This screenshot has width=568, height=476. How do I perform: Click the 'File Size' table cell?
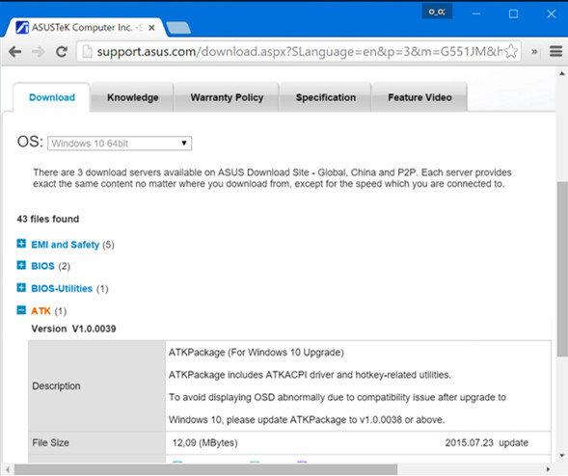97,442
